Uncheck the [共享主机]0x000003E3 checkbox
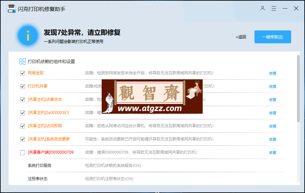This screenshot has height=193, width=305. click(22, 113)
